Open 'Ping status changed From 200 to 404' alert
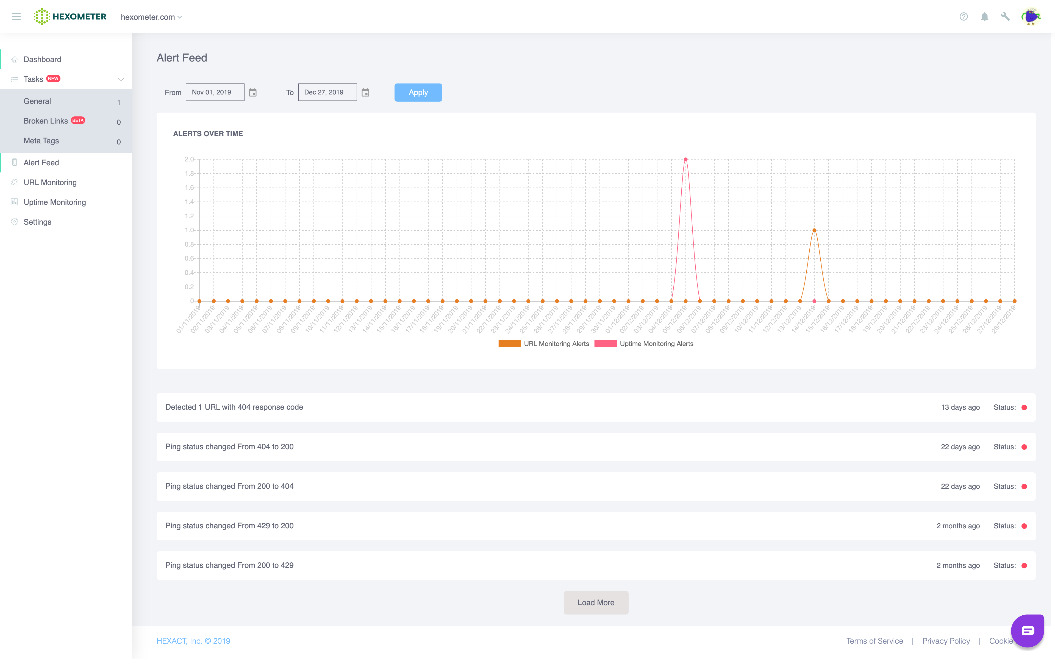 point(596,486)
